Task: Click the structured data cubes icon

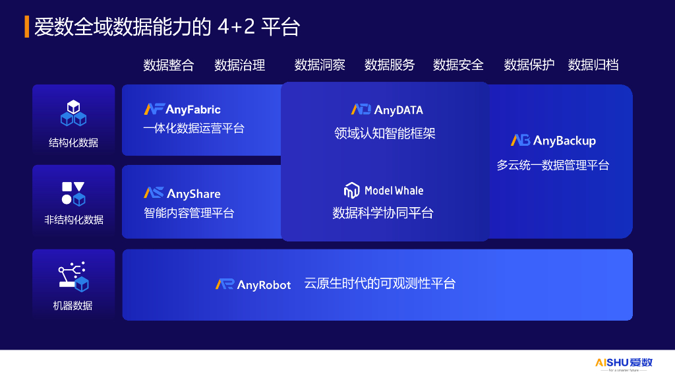Action: [x=74, y=113]
